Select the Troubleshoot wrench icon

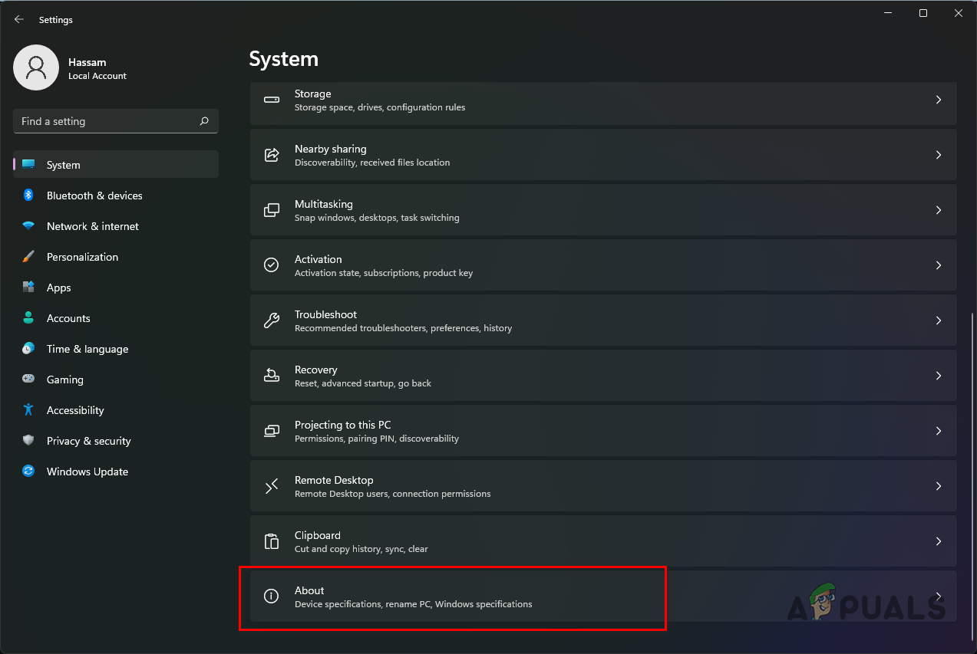271,320
